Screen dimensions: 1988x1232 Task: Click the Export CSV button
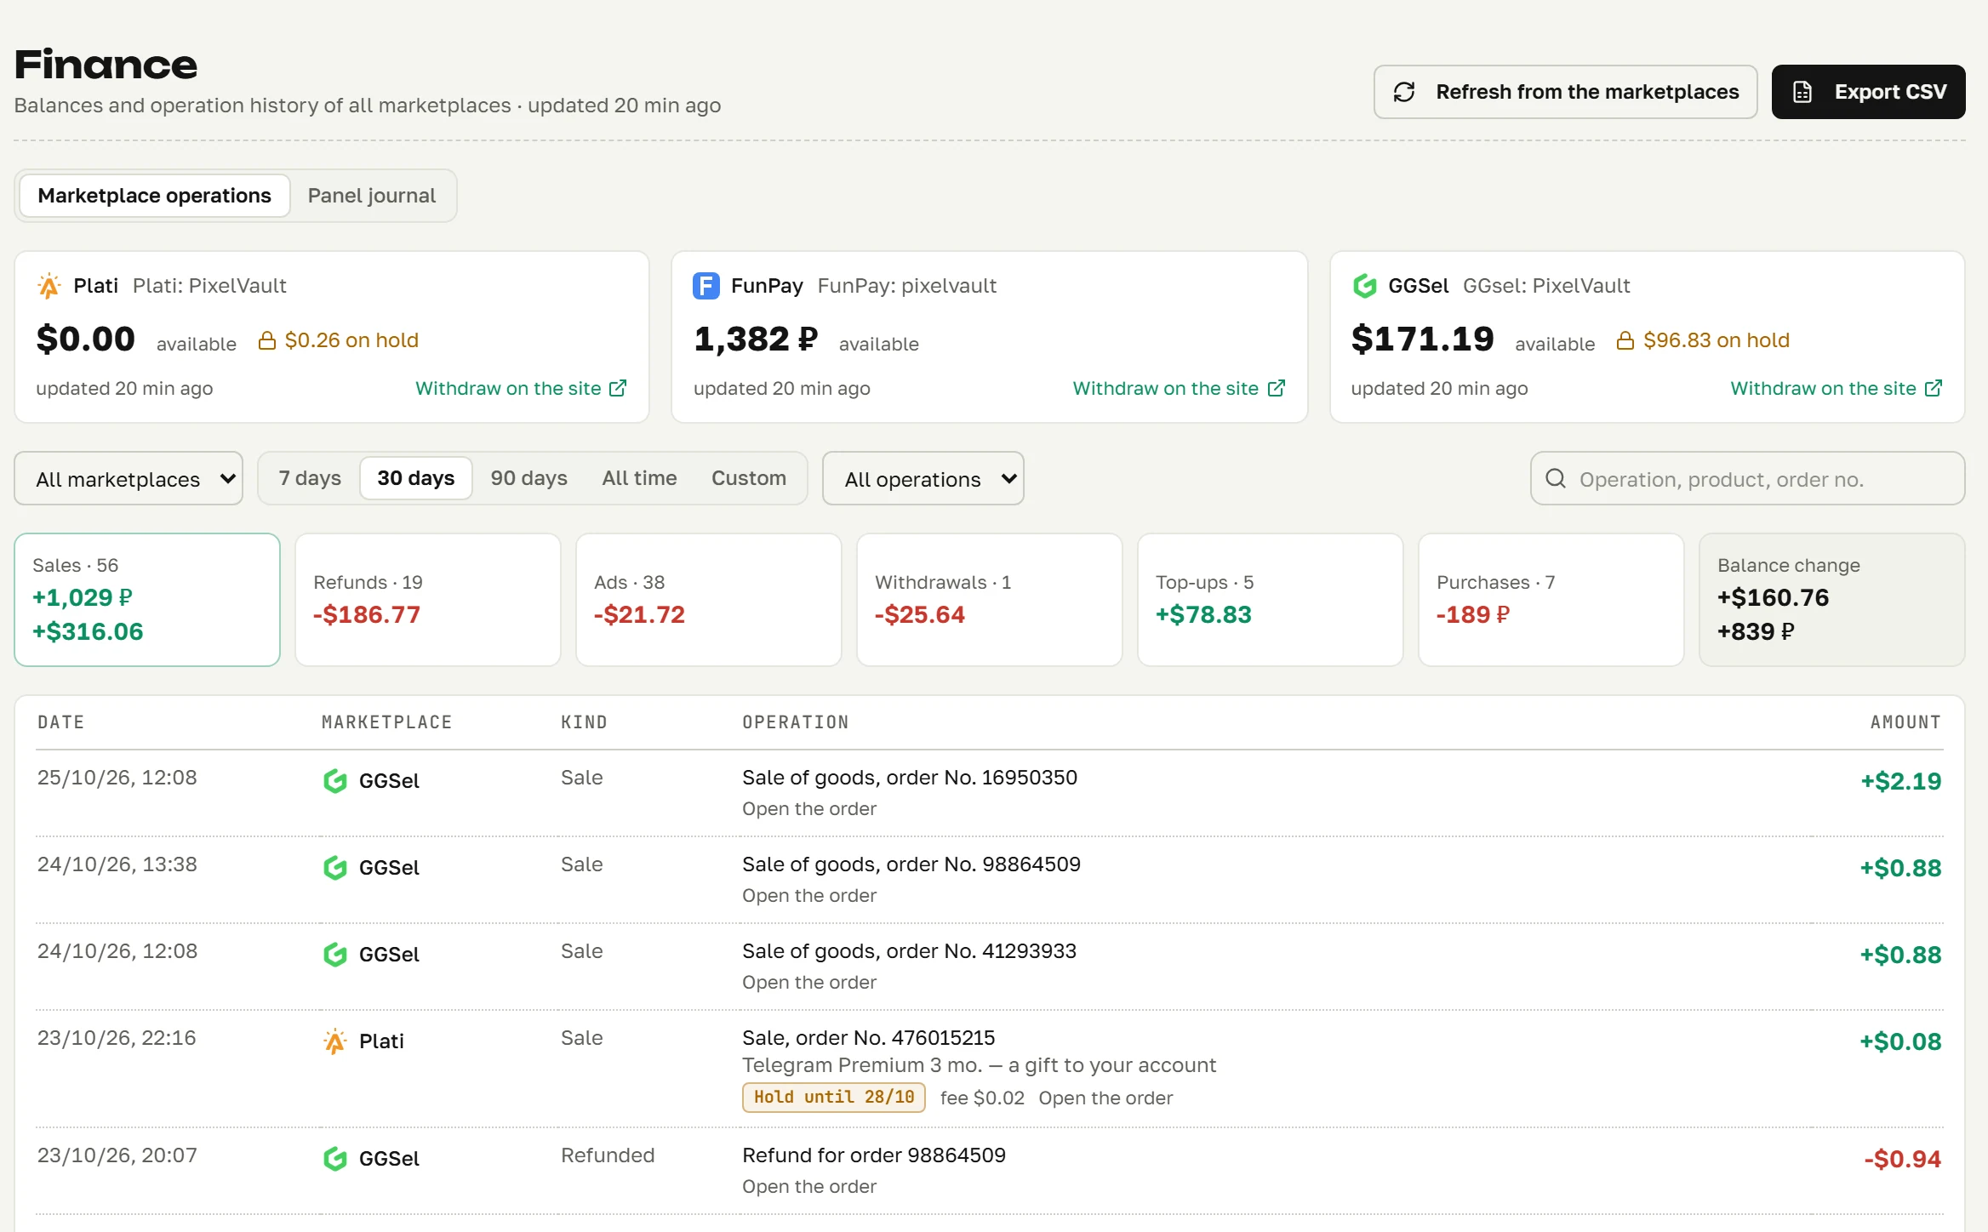1869,92
